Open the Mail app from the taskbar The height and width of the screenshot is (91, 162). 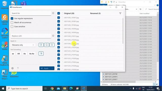point(58,88)
